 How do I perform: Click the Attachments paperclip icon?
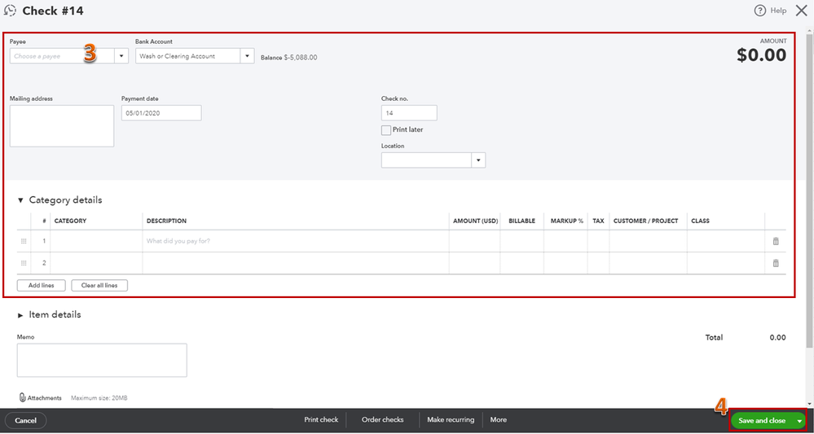(x=22, y=397)
